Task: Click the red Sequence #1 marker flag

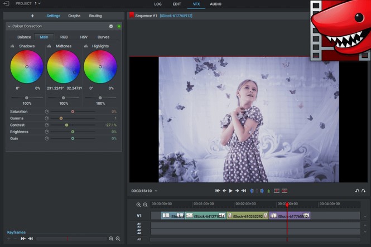Action: coord(132,16)
